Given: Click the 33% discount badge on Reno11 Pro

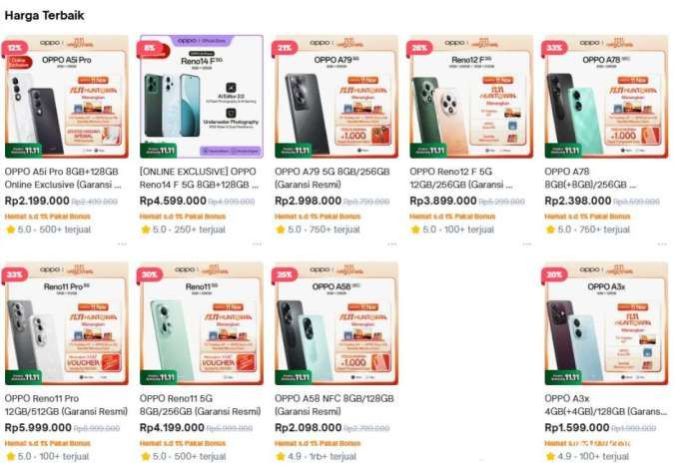Looking at the screenshot, I should point(15,274).
